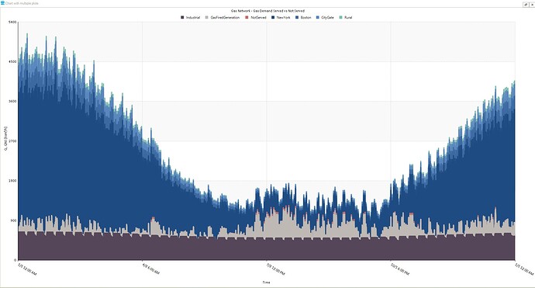Close the chart window
535x288 pixels.
click(x=532, y=5)
